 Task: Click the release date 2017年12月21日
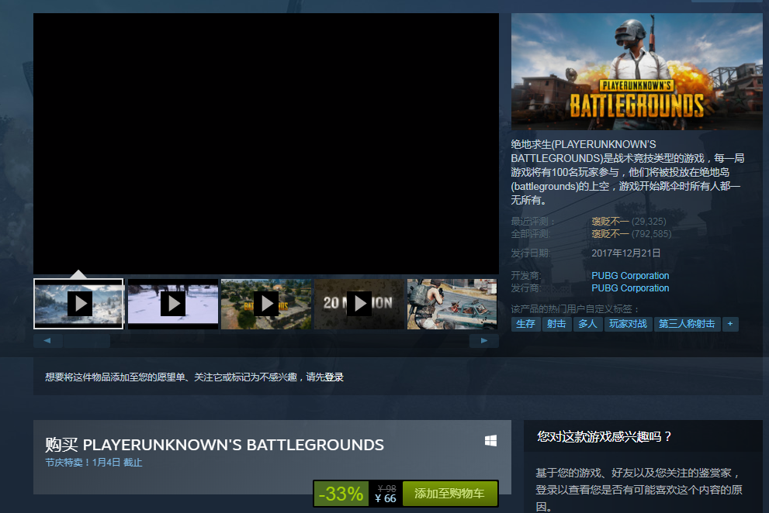pyautogui.click(x=625, y=253)
